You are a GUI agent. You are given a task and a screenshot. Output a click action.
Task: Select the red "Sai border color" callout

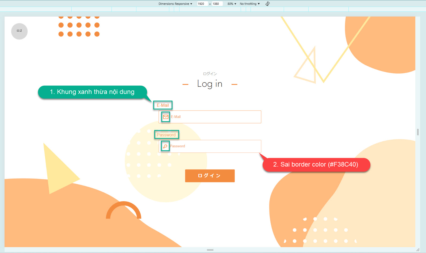(x=316, y=164)
